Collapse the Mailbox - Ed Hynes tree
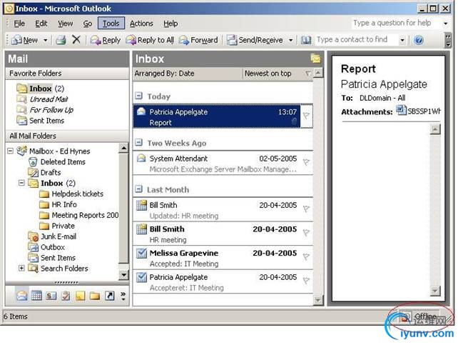 pos(10,151)
